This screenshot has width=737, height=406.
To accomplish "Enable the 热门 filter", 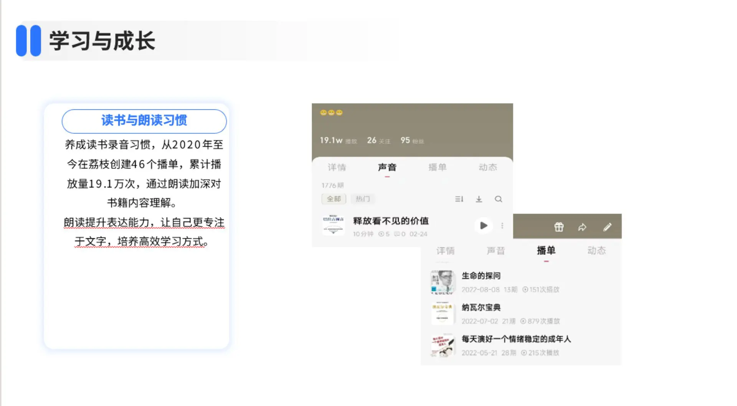I will pos(363,199).
